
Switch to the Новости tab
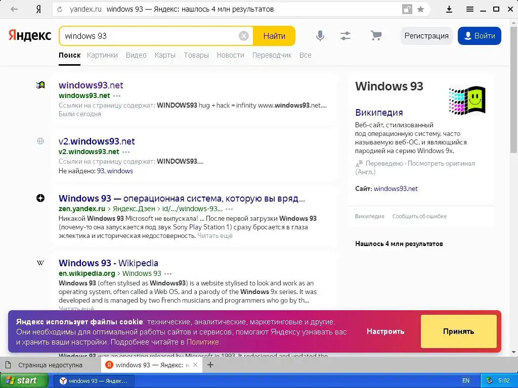[x=231, y=55]
